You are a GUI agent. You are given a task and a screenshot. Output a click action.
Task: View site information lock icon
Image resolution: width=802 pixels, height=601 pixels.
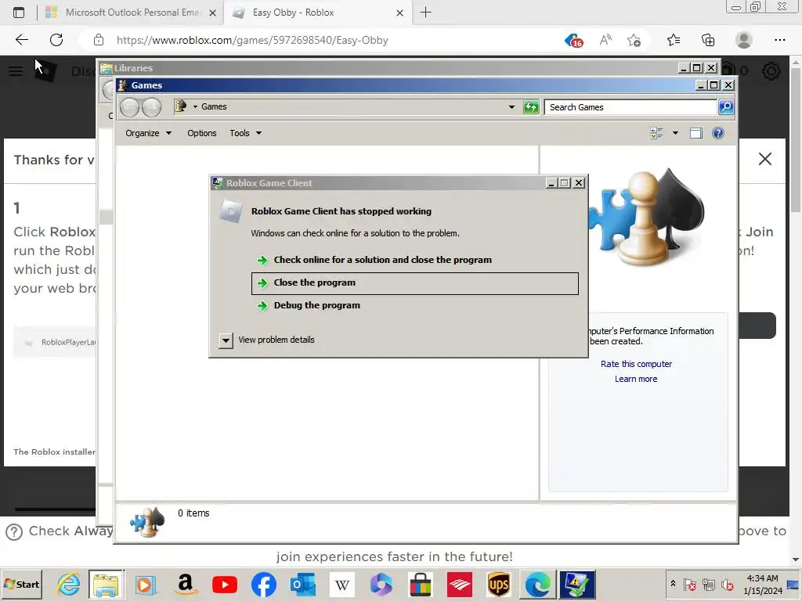[x=99, y=40]
